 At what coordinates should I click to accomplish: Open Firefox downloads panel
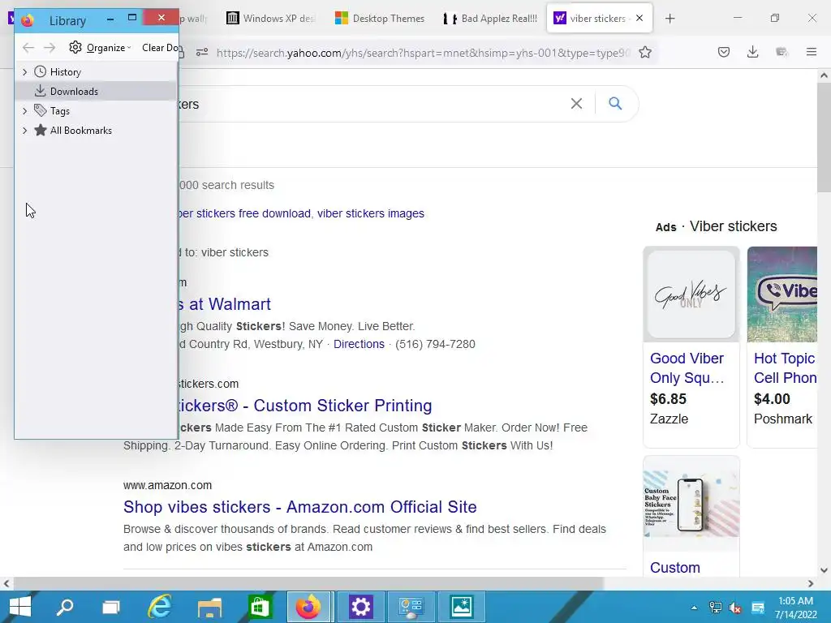(x=752, y=52)
